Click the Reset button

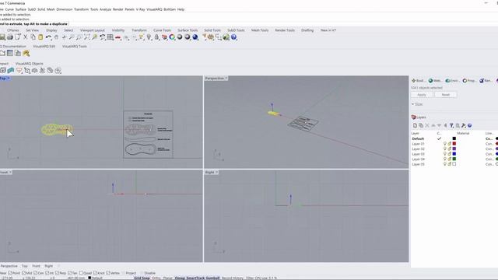coord(446,95)
